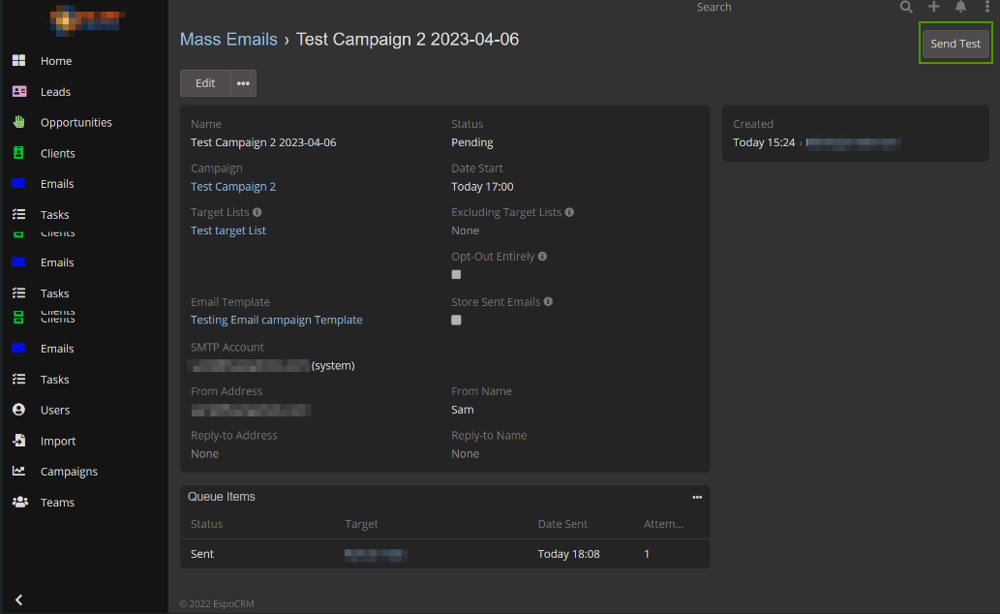
Task: Click the Leads card icon
Action: coord(18,92)
